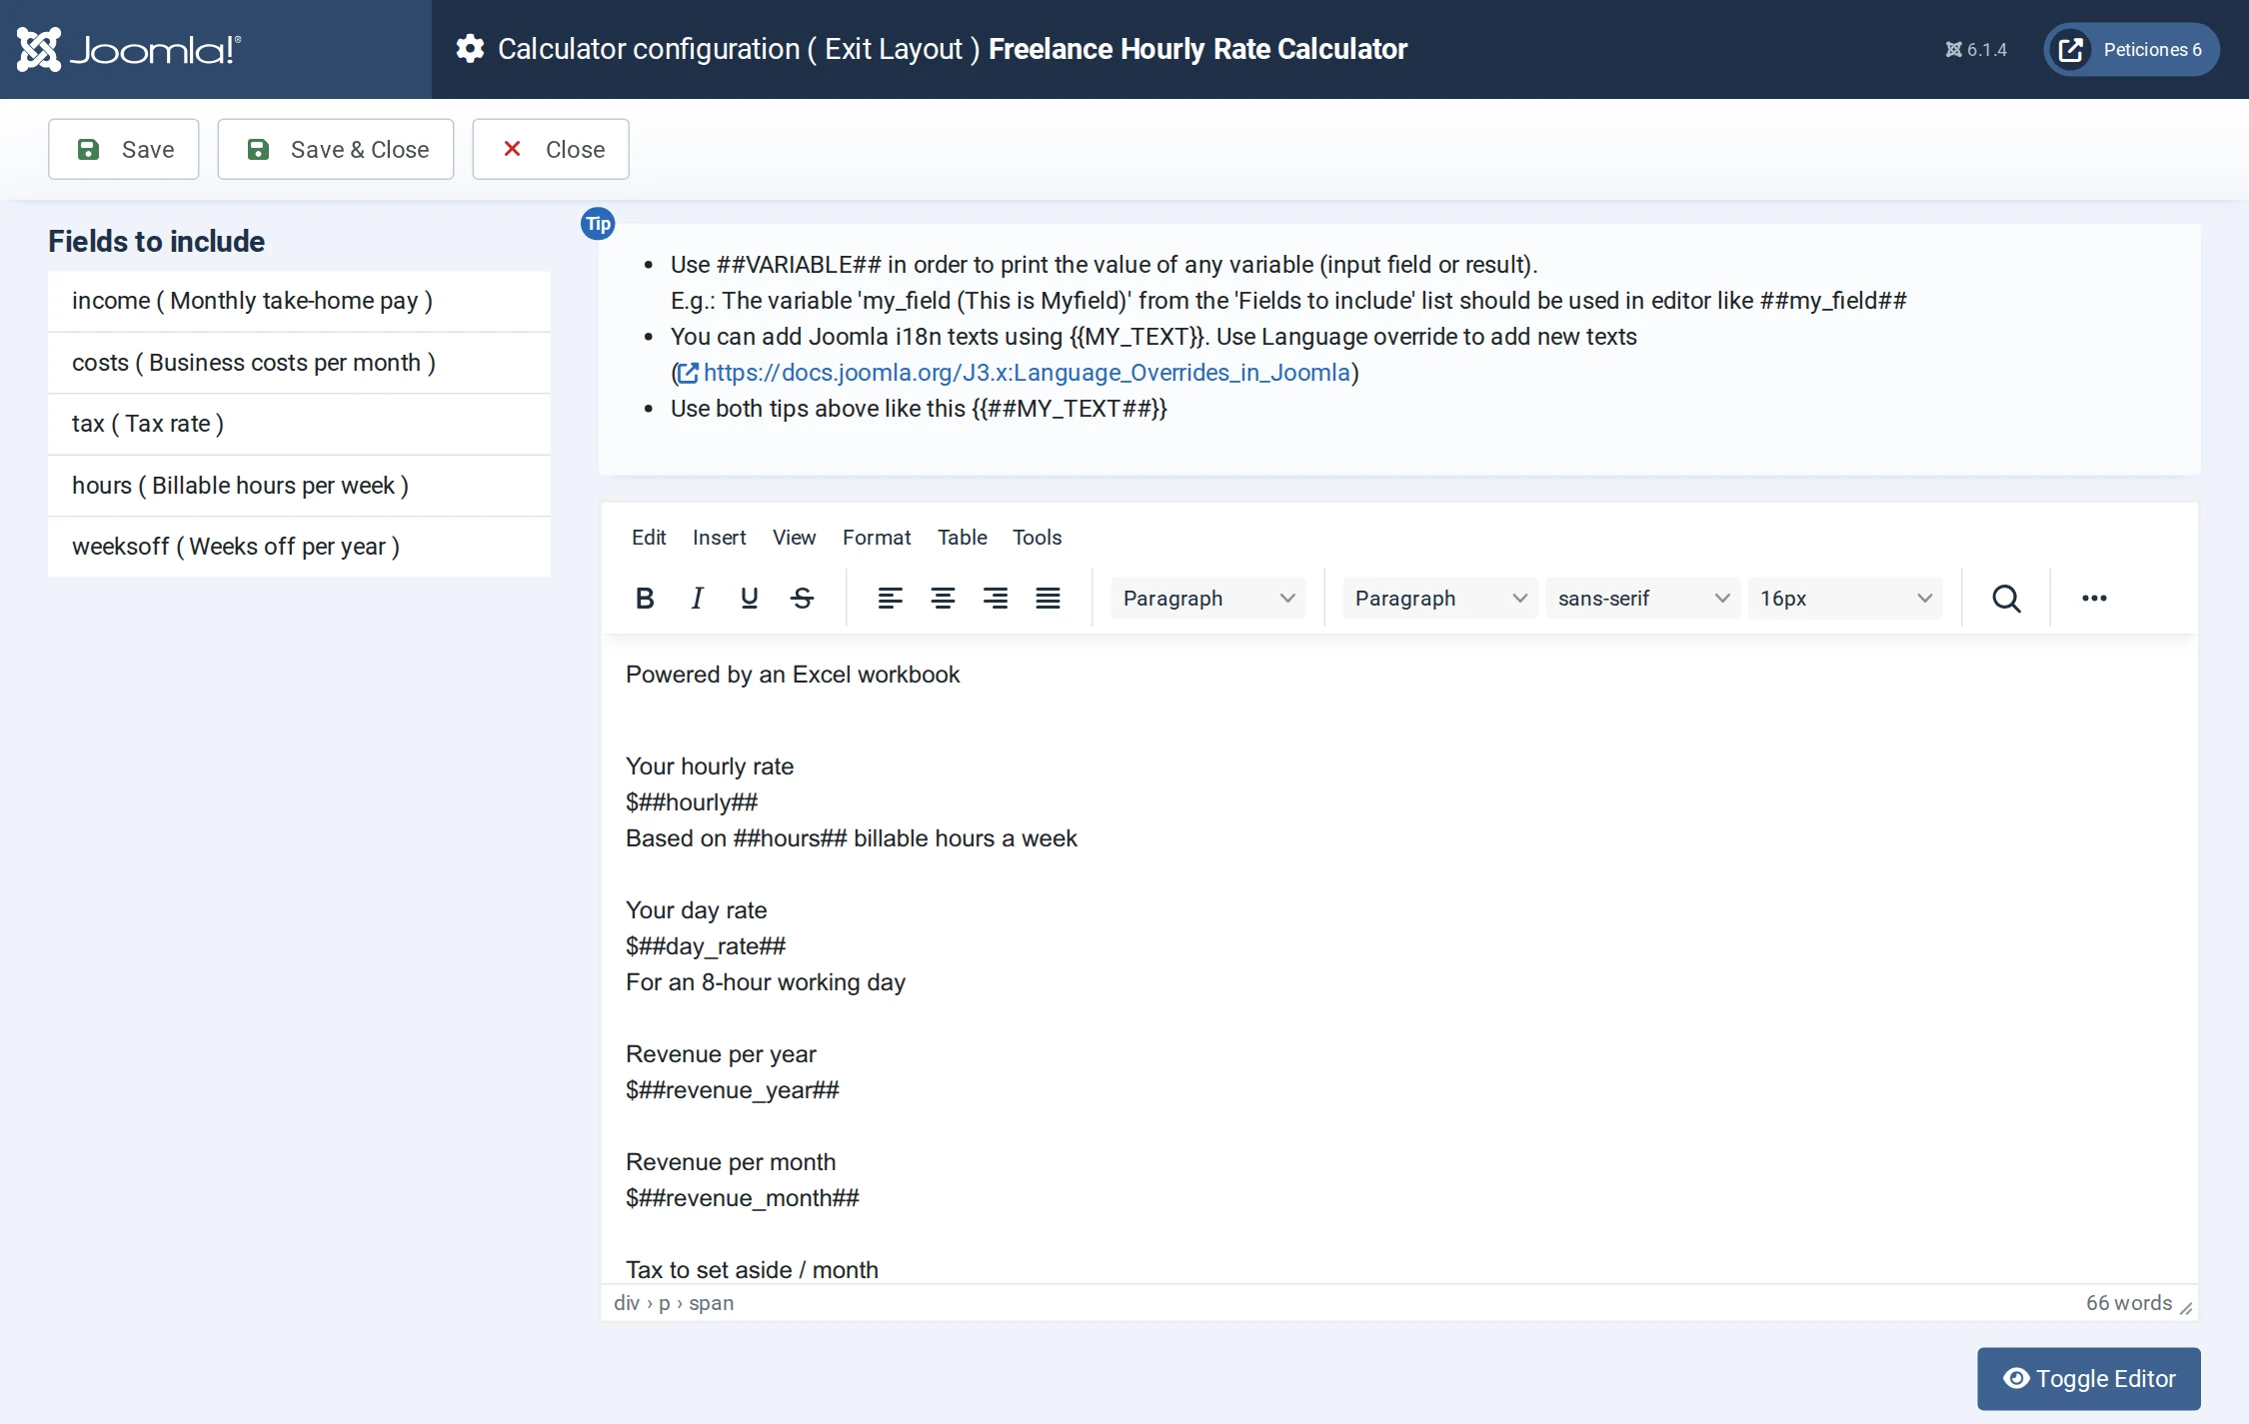Viewport: 2249px width, 1424px height.
Task: Open the Insert menu
Action: (719, 538)
